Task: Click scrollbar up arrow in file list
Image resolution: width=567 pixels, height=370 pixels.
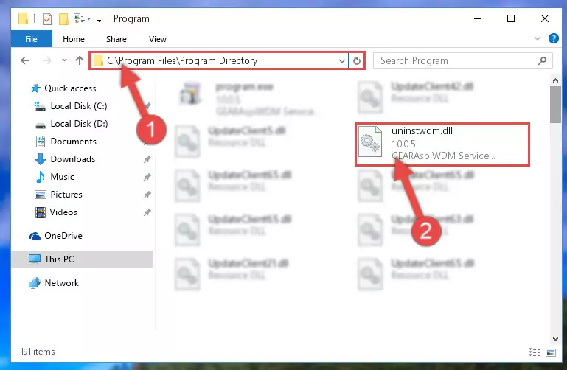Action: coord(555,80)
